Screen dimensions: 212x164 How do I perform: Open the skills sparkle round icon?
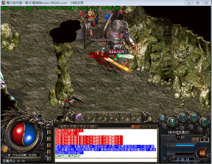194,117
